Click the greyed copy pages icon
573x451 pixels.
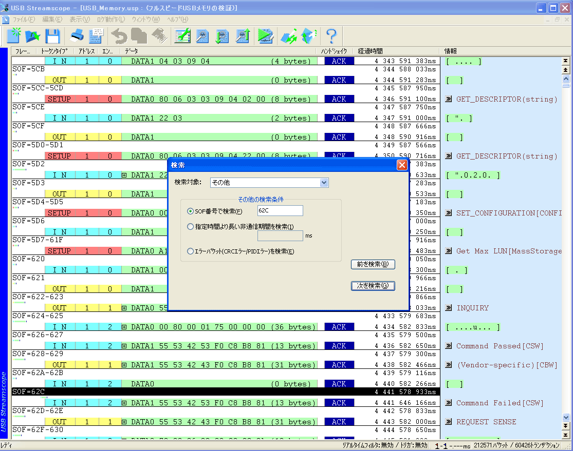[139, 36]
